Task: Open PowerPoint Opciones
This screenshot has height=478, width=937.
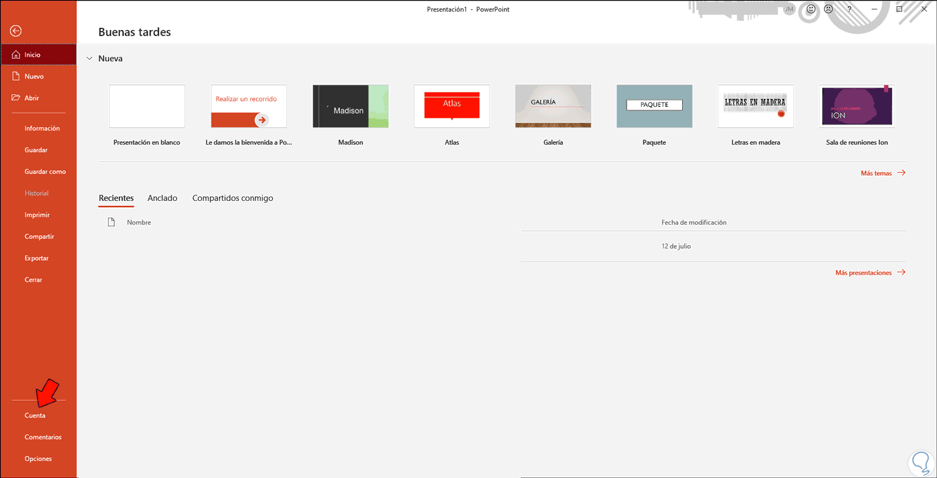Action: tap(38, 459)
